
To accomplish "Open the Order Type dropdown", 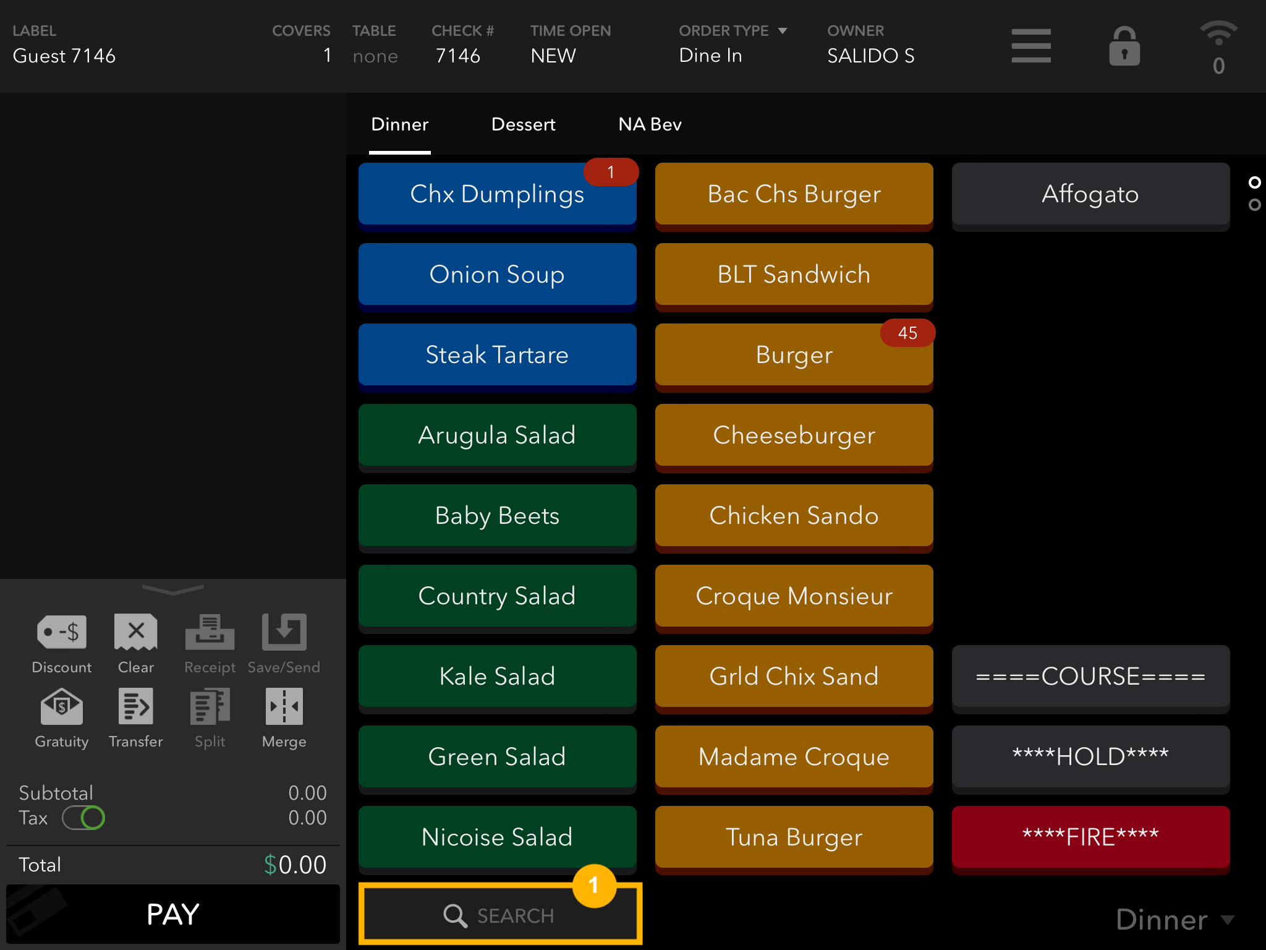I will point(733,30).
